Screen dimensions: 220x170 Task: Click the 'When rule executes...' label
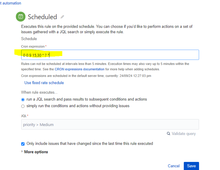point(39,92)
